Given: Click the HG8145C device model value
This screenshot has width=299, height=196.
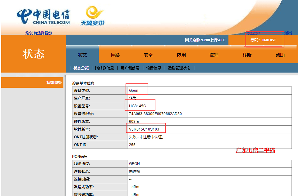Looking at the screenshot, I should tap(137, 106).
